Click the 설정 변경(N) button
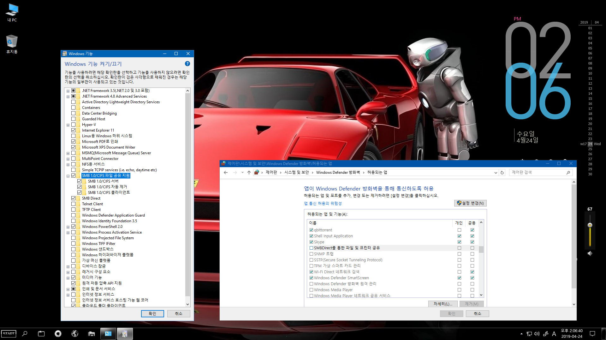This screenshot has width=606, height=340. click(470, 203)
